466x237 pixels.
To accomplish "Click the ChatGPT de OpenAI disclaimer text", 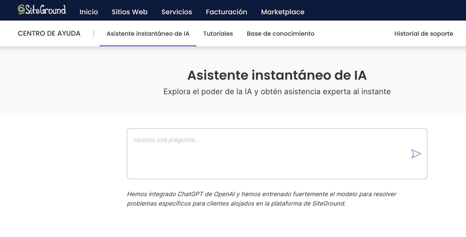I will pos(261,199).
